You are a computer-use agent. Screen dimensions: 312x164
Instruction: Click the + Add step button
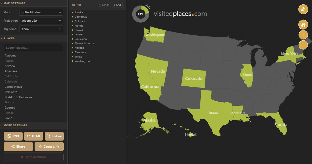click(117, 5)
